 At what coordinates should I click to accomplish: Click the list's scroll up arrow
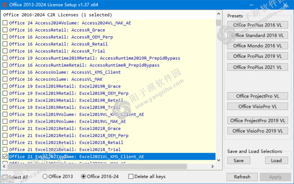(219, 14)
